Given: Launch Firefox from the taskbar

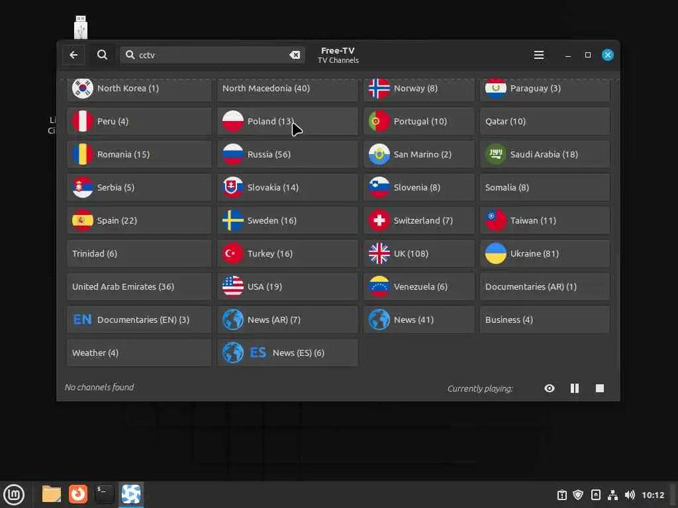Looking at the screenshot, I should pyautogui.click(x=78, y=494).
